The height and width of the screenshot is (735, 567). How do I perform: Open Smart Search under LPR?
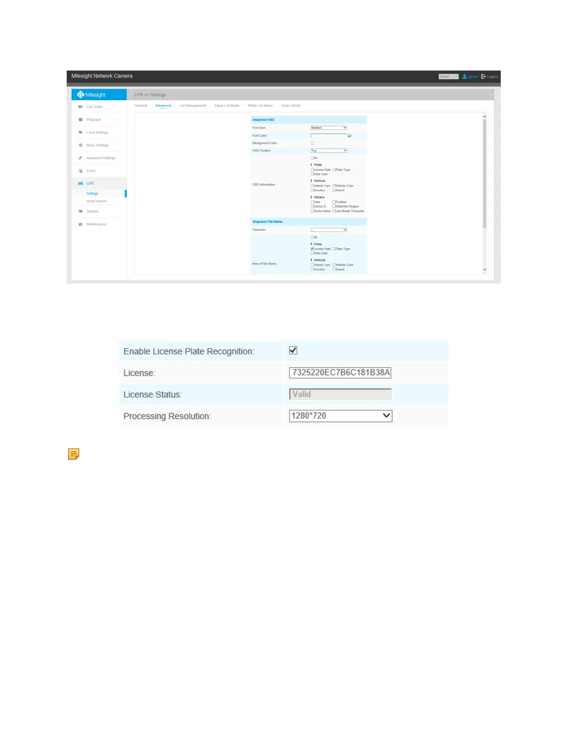pyautogui.click(x=96, y=201)
